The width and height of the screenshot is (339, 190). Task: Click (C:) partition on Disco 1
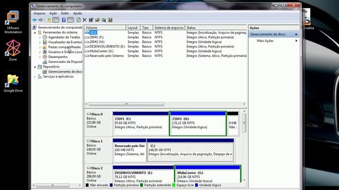click(190, 150)
